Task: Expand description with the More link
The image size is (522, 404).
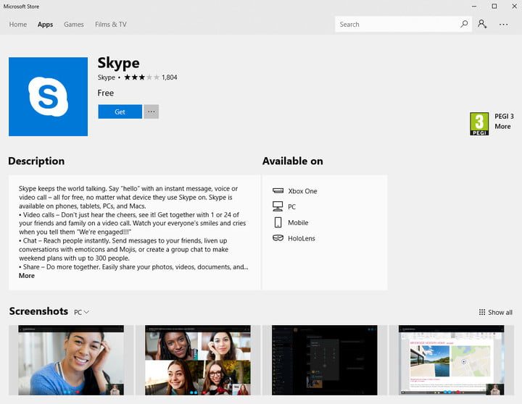Action: (x=27, y=276)
